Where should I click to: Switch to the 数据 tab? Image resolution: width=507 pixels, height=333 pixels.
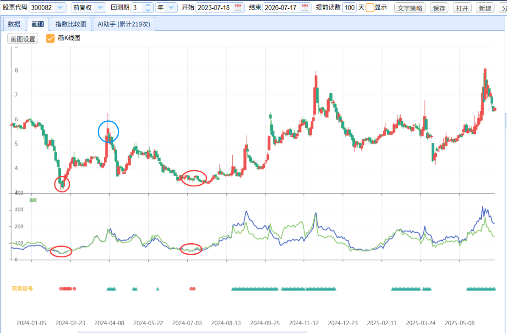click(14, 24)
